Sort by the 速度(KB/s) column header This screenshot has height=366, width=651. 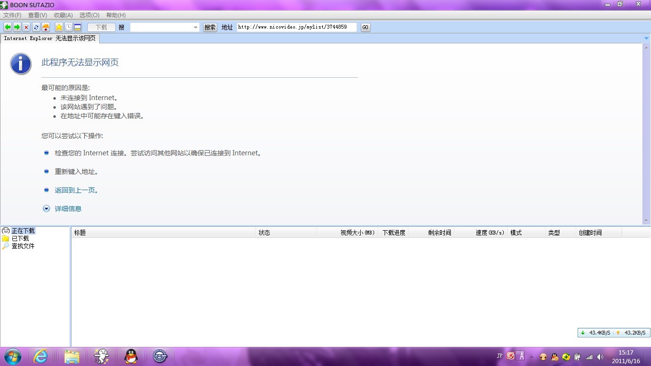tap(481, 233)
